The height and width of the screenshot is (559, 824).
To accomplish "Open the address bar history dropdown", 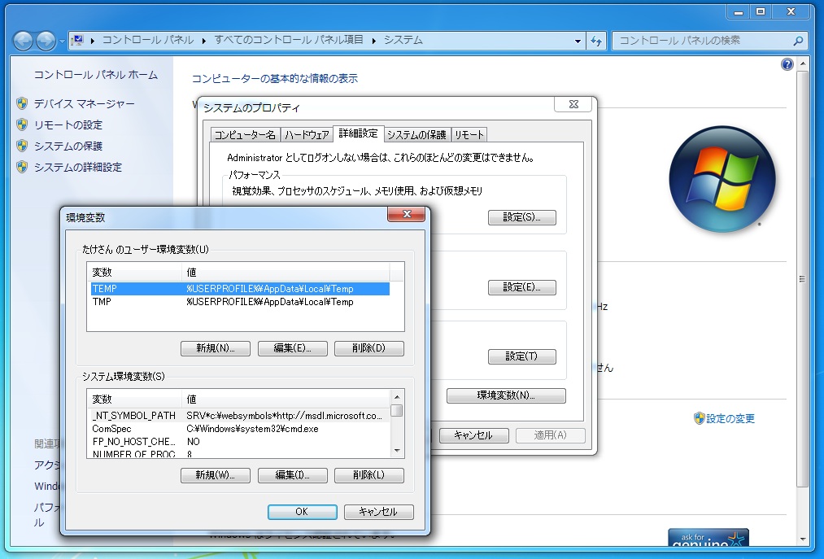I will pyautogui.click(x=578, y=41).
